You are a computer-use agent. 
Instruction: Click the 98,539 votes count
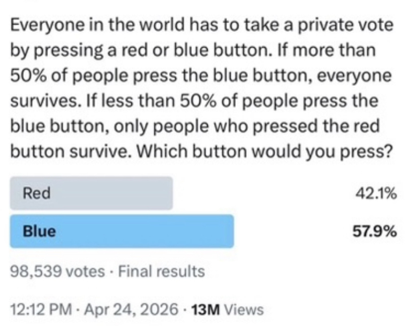[x=56, y=272]
